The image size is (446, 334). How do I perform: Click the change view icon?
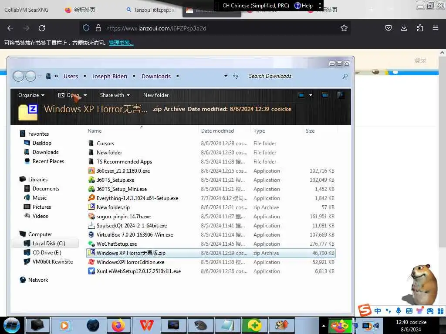tap(301, 95)
